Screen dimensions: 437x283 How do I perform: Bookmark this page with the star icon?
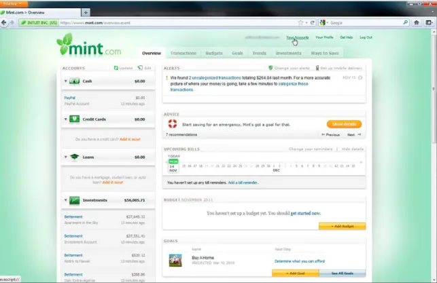click(300, 23)
